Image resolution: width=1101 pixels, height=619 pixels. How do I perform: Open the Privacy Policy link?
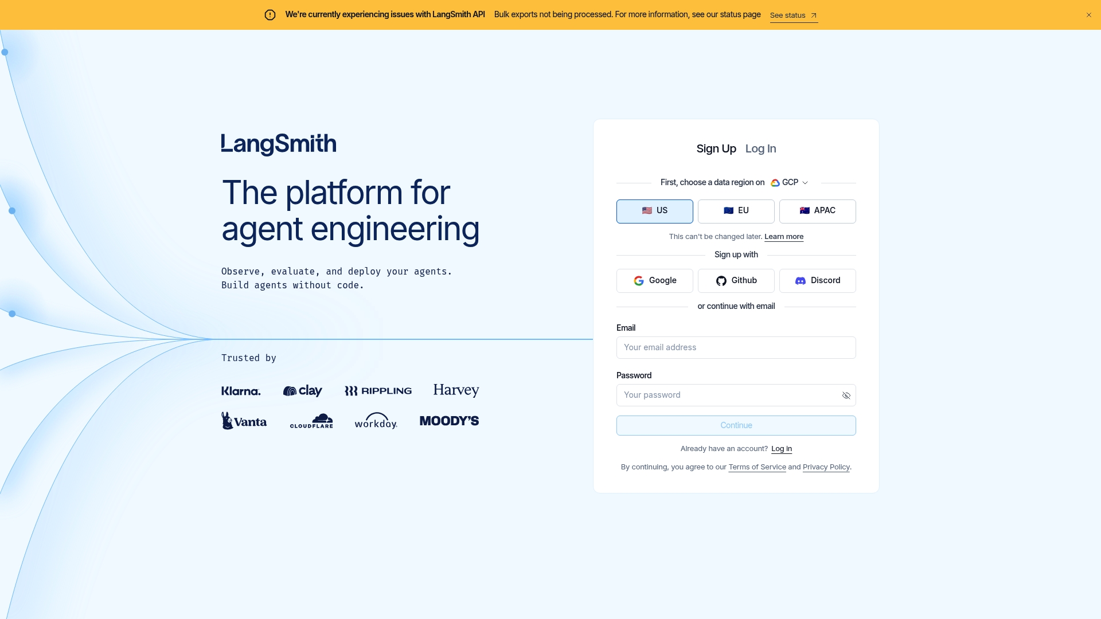pos(826,467)
